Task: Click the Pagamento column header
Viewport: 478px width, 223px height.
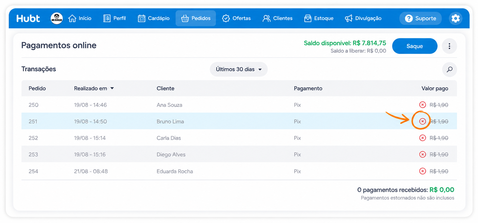Action: click(x=308, y=89)
